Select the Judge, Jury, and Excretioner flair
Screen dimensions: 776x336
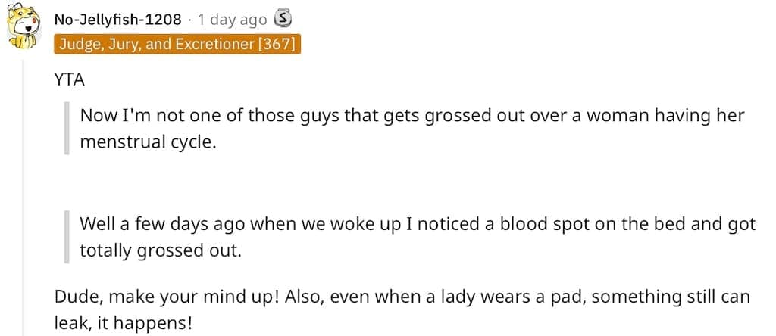coord(177,45)
